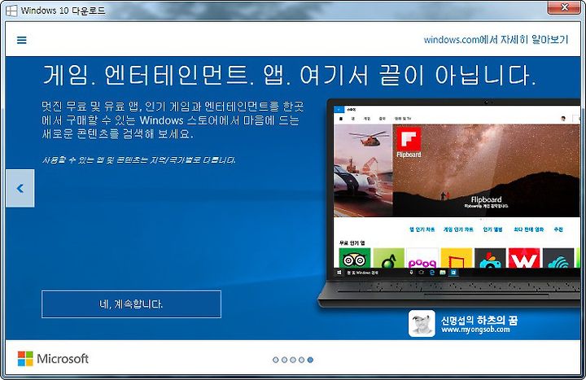Click the Windows logo in title bar
This screenshot has width=586, height=380.
[11, 11]
